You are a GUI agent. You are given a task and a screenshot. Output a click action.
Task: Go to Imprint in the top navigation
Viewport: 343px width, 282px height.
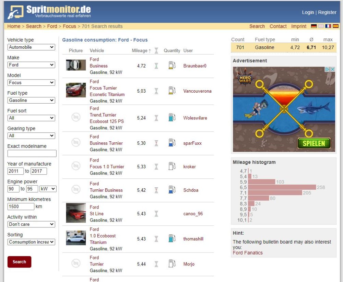pyautogui.click(x=299, y=26)
